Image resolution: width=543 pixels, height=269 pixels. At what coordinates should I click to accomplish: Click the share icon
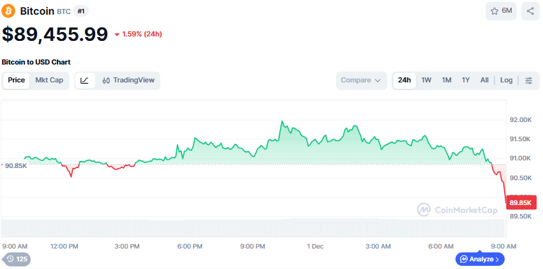(x=530, y=11)
